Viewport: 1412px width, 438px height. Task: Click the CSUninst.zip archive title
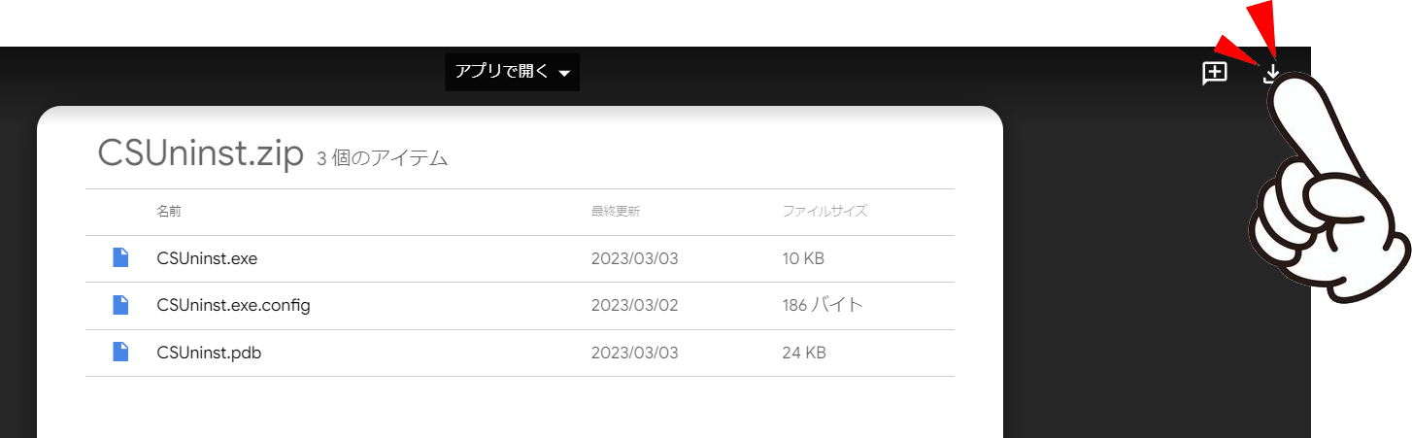(x=201, y=154)
